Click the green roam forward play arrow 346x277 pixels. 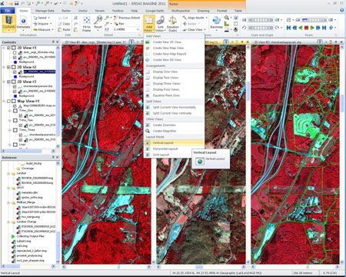[312, 28]
